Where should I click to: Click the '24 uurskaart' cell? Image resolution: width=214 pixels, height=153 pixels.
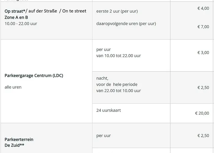click(x=109, y=110)
